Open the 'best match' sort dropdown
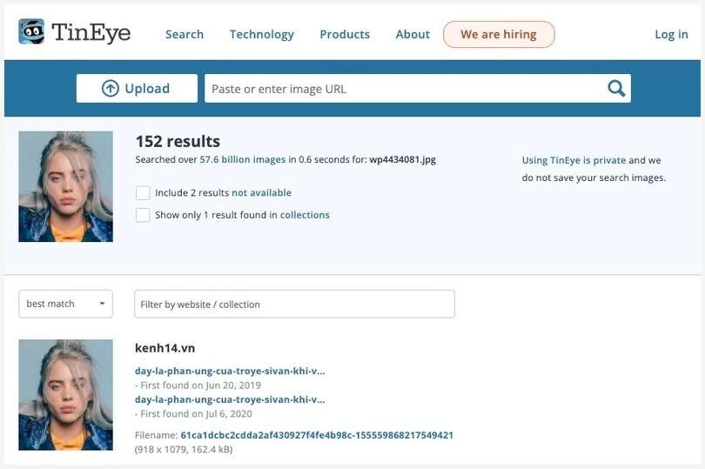Image resolution: width=705 pixels, height=469 pixels. click(65, 304)
